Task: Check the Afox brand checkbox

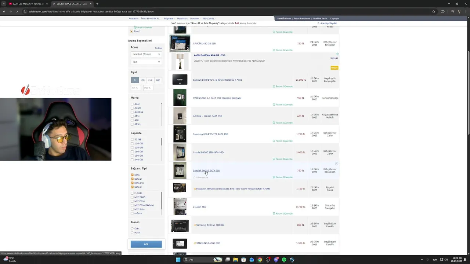Action: click(132, 116)
